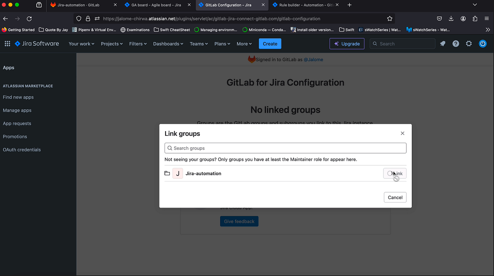This screenshot has height=276, width=494.
Task: Open OAuth credentials in sidebar
Action: (x=22, y=149)
